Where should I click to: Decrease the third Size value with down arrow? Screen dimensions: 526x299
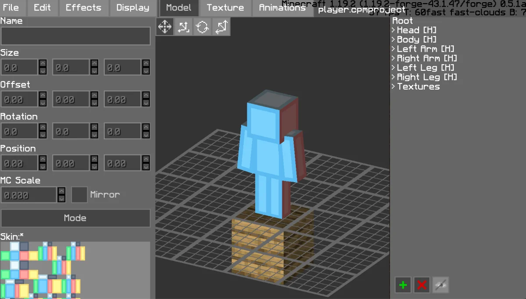[x=146, y=72]
